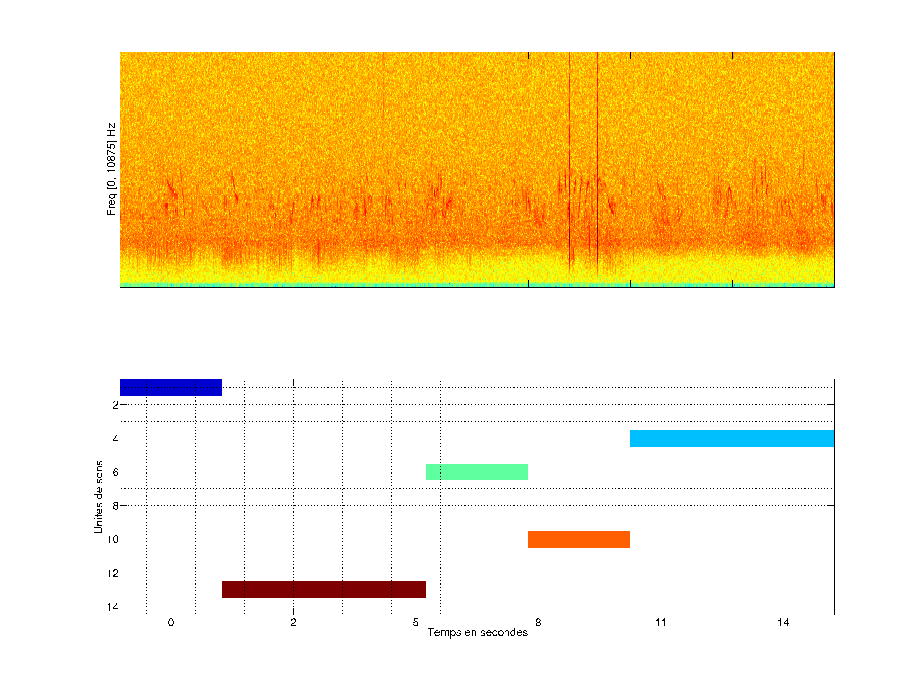Click the x-axis tick label 5
Image resolution: width=922 pixels, height=691 pixels.
(416, 623)
